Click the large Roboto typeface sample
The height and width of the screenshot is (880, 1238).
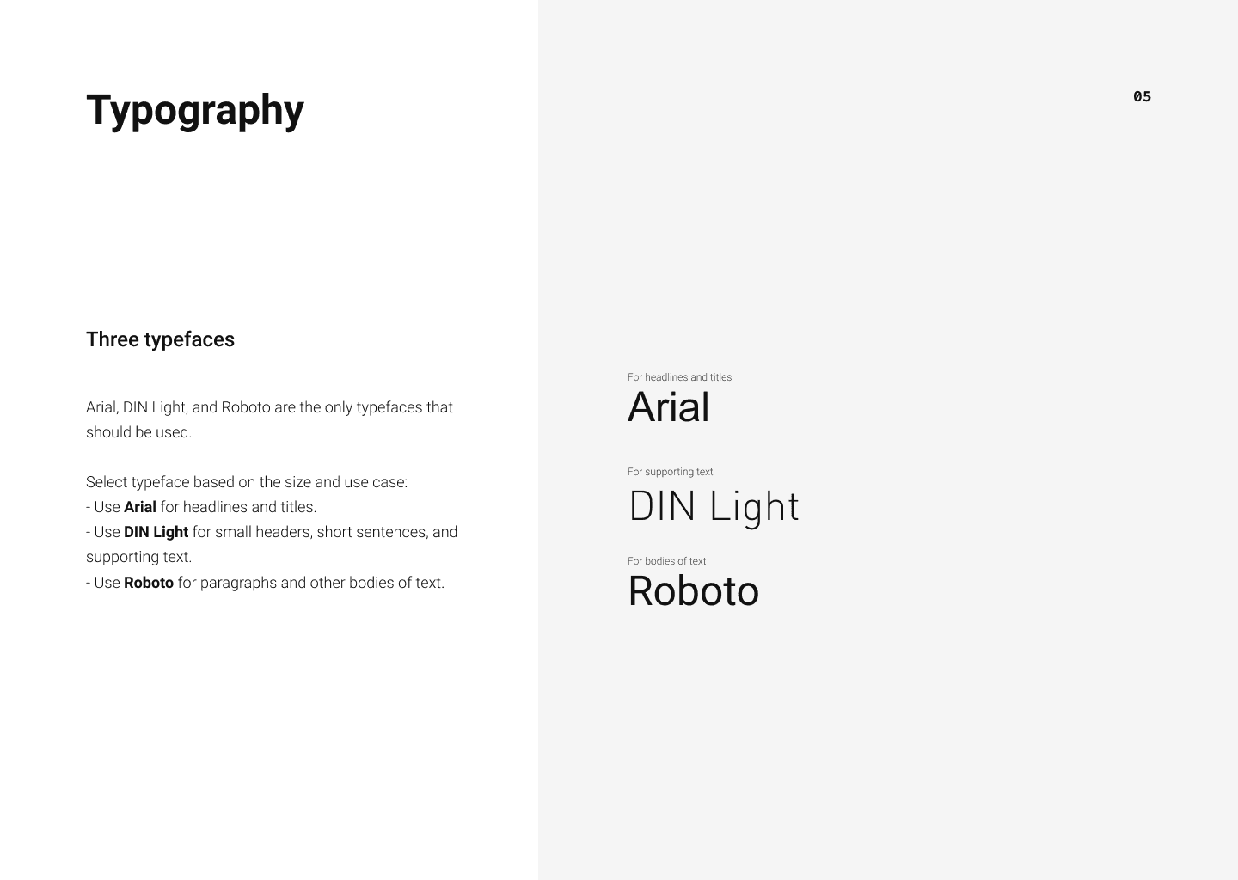693,591
